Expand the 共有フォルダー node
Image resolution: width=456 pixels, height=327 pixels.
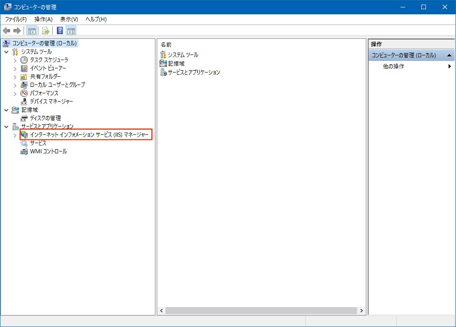(x=15, y=77)
